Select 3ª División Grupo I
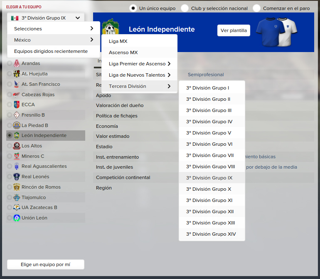 pos(212,88)
